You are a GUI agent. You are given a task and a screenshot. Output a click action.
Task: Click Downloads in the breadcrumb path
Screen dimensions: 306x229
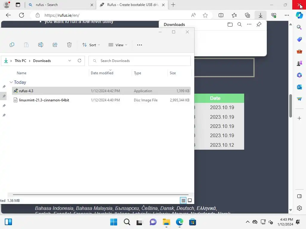[42, 61]
